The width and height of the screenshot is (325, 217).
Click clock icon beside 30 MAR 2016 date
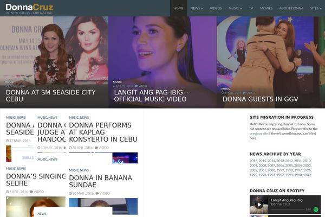click(70, 193)
